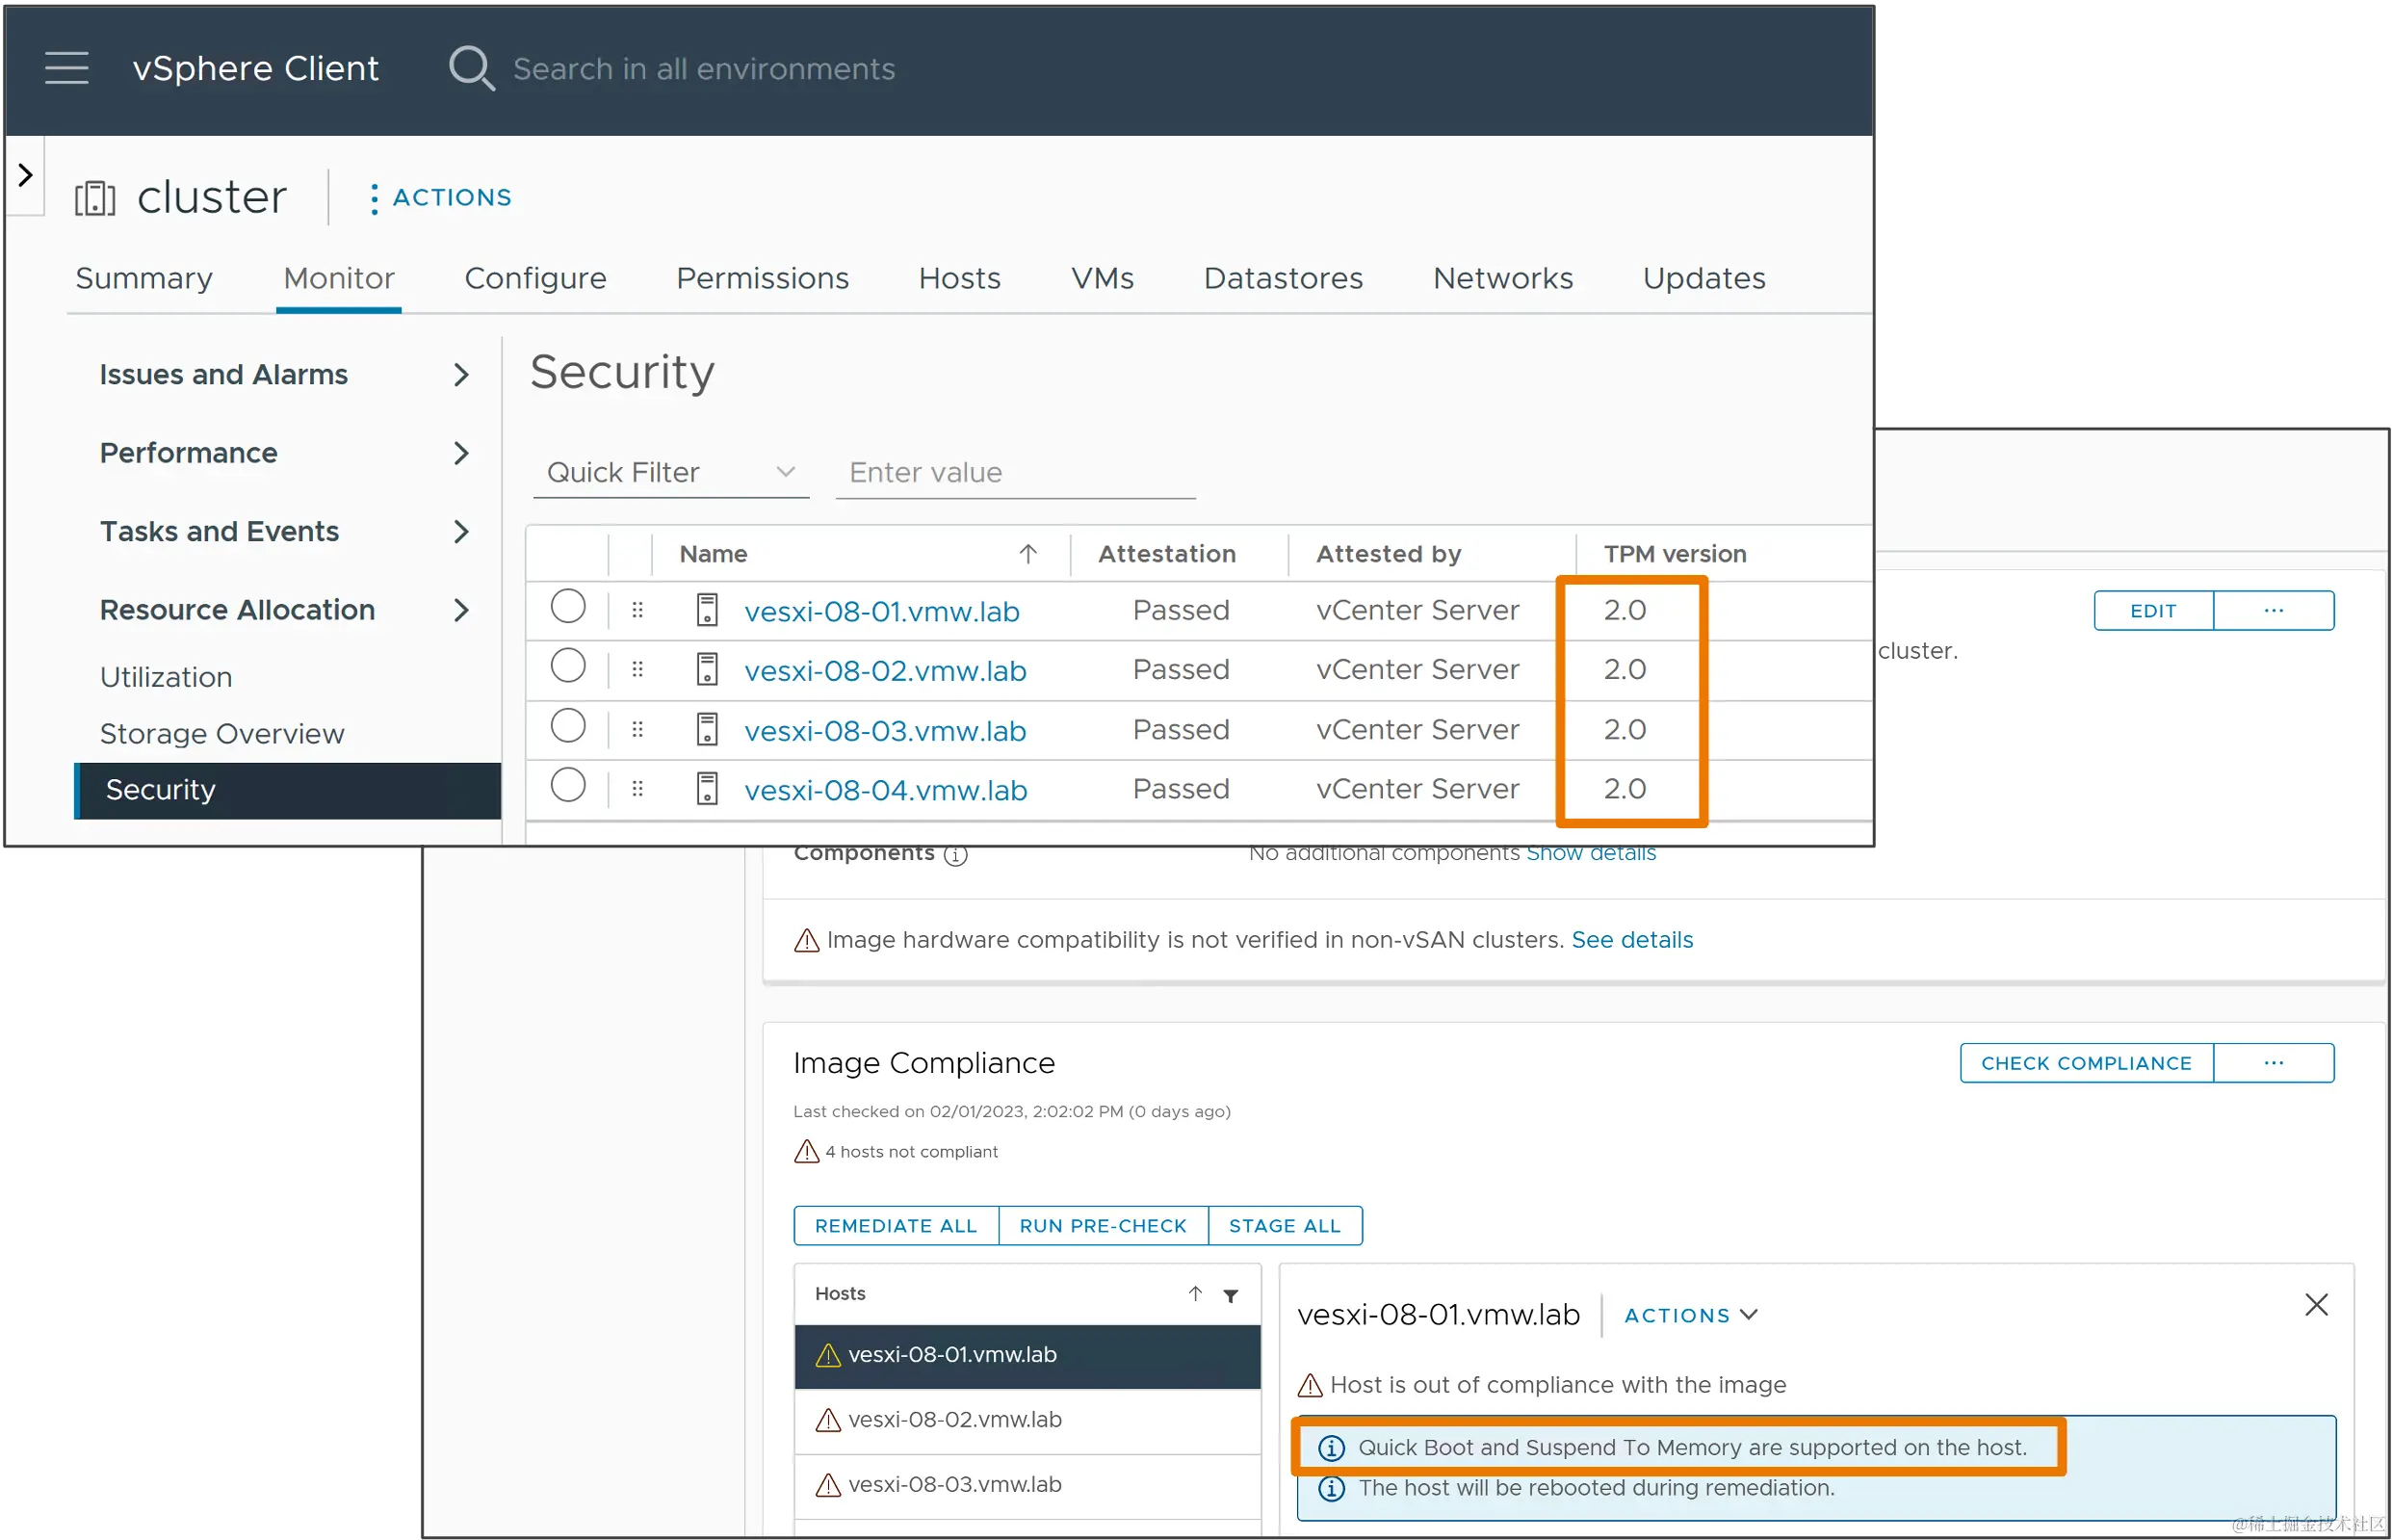The width and height of the screenshot is (2392, 1540).
Task: Click the REMEDIATE ALL button
Action: pyautogui.click(x=896, y=1226)
